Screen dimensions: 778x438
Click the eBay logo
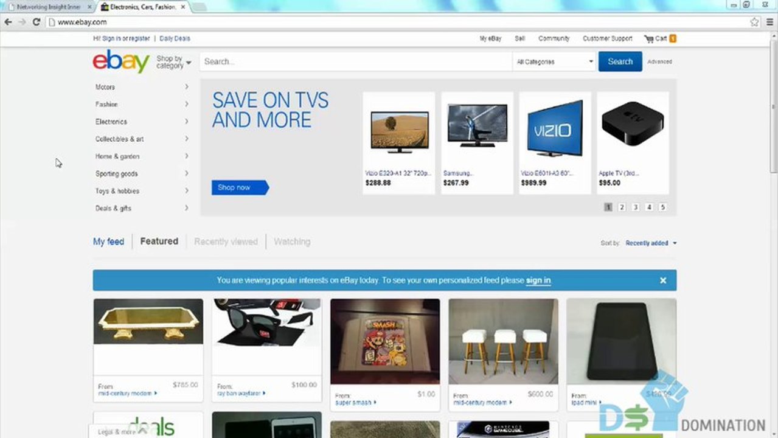click(121, 61)
